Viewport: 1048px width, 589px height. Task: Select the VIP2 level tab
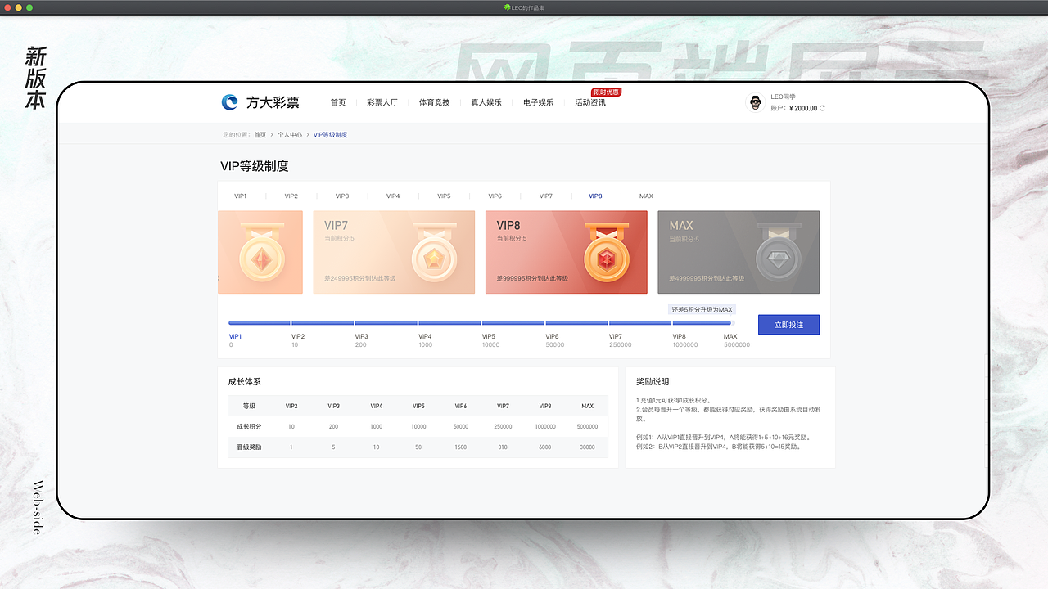point(291,196)
